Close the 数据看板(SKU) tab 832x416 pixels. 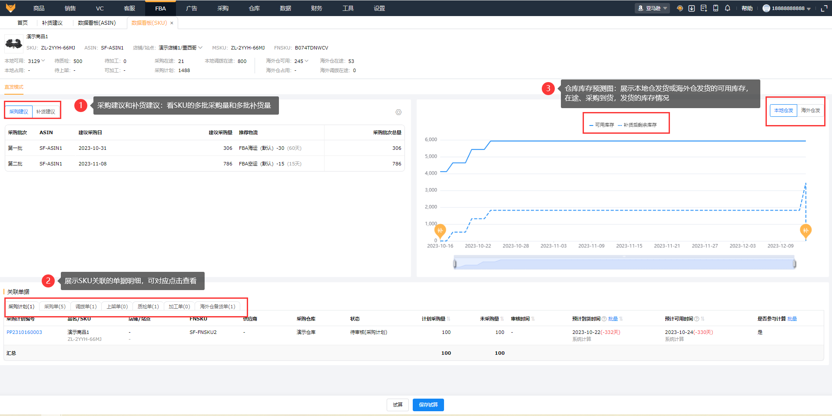[x=172, y=23]
